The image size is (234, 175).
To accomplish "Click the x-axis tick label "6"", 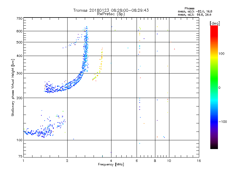I will click(137, 161).
